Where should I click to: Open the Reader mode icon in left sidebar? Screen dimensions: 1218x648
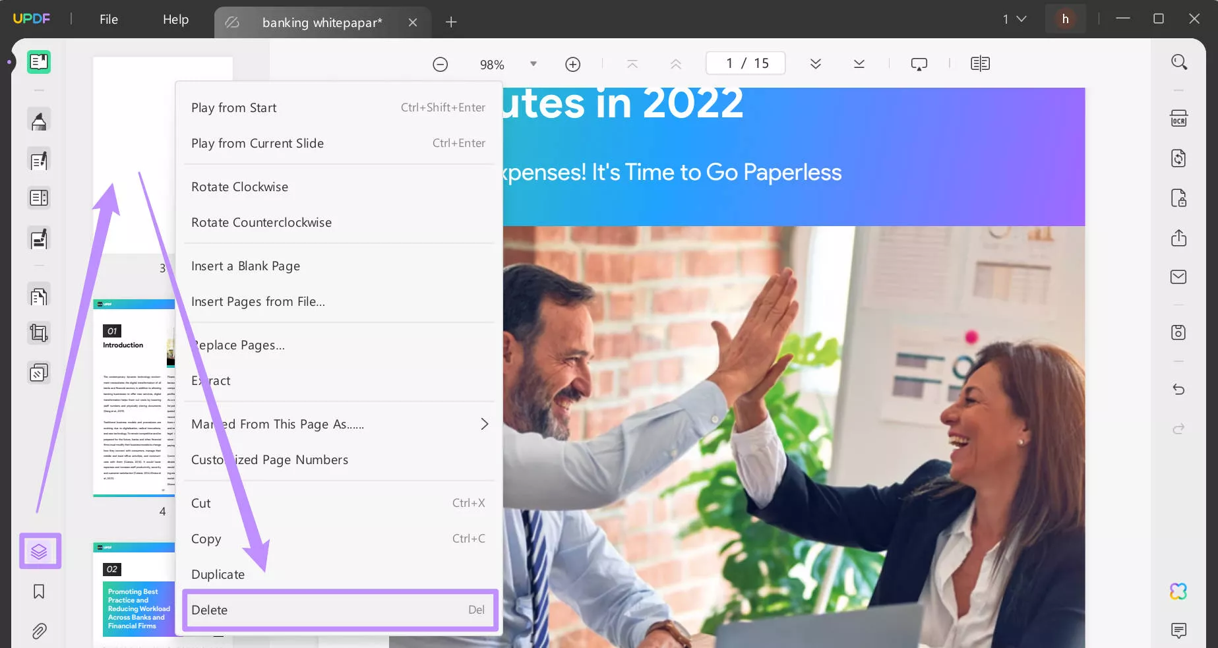(39, 62)
